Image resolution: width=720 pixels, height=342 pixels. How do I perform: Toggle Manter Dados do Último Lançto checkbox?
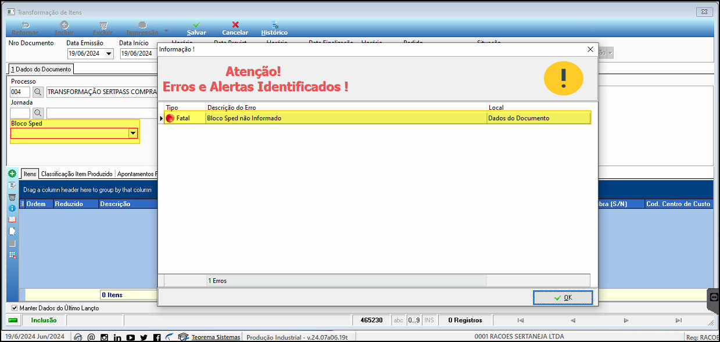click(x=15, y=308)
